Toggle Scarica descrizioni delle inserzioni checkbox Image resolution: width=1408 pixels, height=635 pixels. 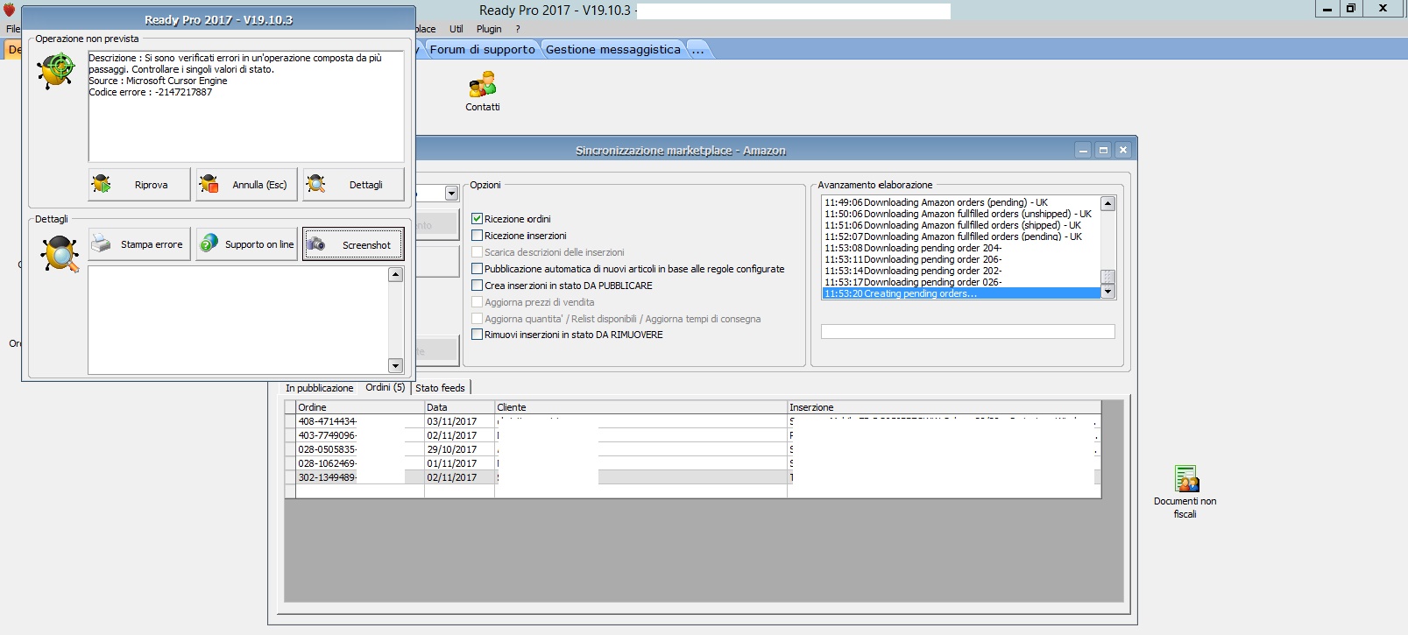(x=478, y=252)
